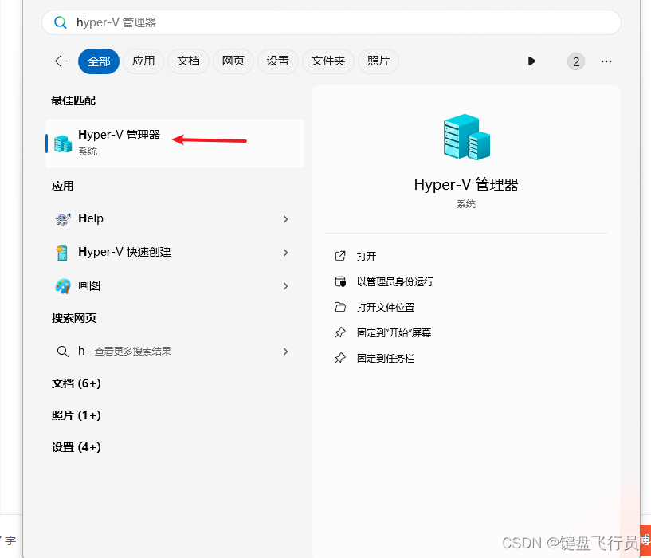651x558 pixels.
Task: Select the 文档 filter tab
Action: [x=188, y=61]
